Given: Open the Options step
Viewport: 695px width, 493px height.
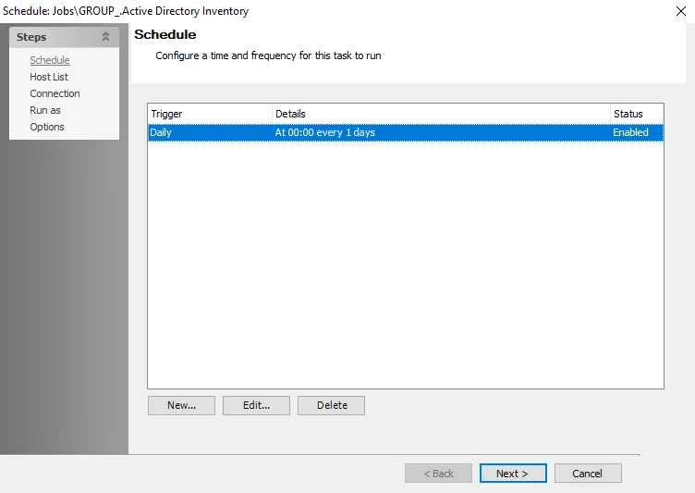Looking at the screenshot, I should tap(47, 127).
